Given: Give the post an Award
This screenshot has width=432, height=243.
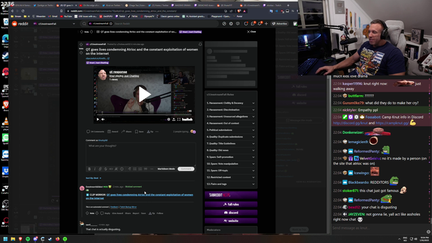Looking at the screenshot, I should coord(113,132).
